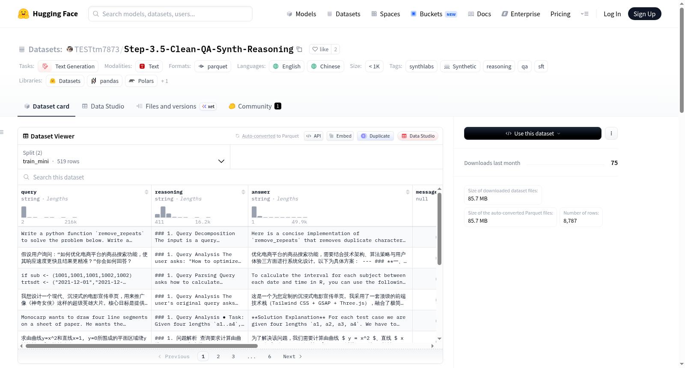The width and height of the screenshot is (685, 368).
Task: Open the Use this dataset dropdown
Action: click(533, 133)
